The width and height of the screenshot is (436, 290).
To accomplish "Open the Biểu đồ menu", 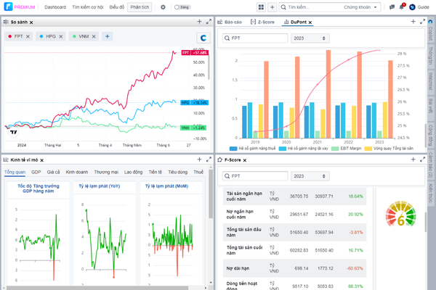I will tap(117, 7).
